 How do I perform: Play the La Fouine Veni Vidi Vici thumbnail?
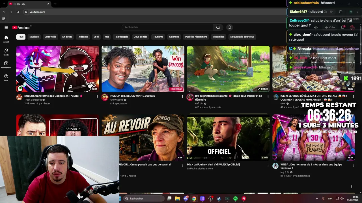(228, 137)
